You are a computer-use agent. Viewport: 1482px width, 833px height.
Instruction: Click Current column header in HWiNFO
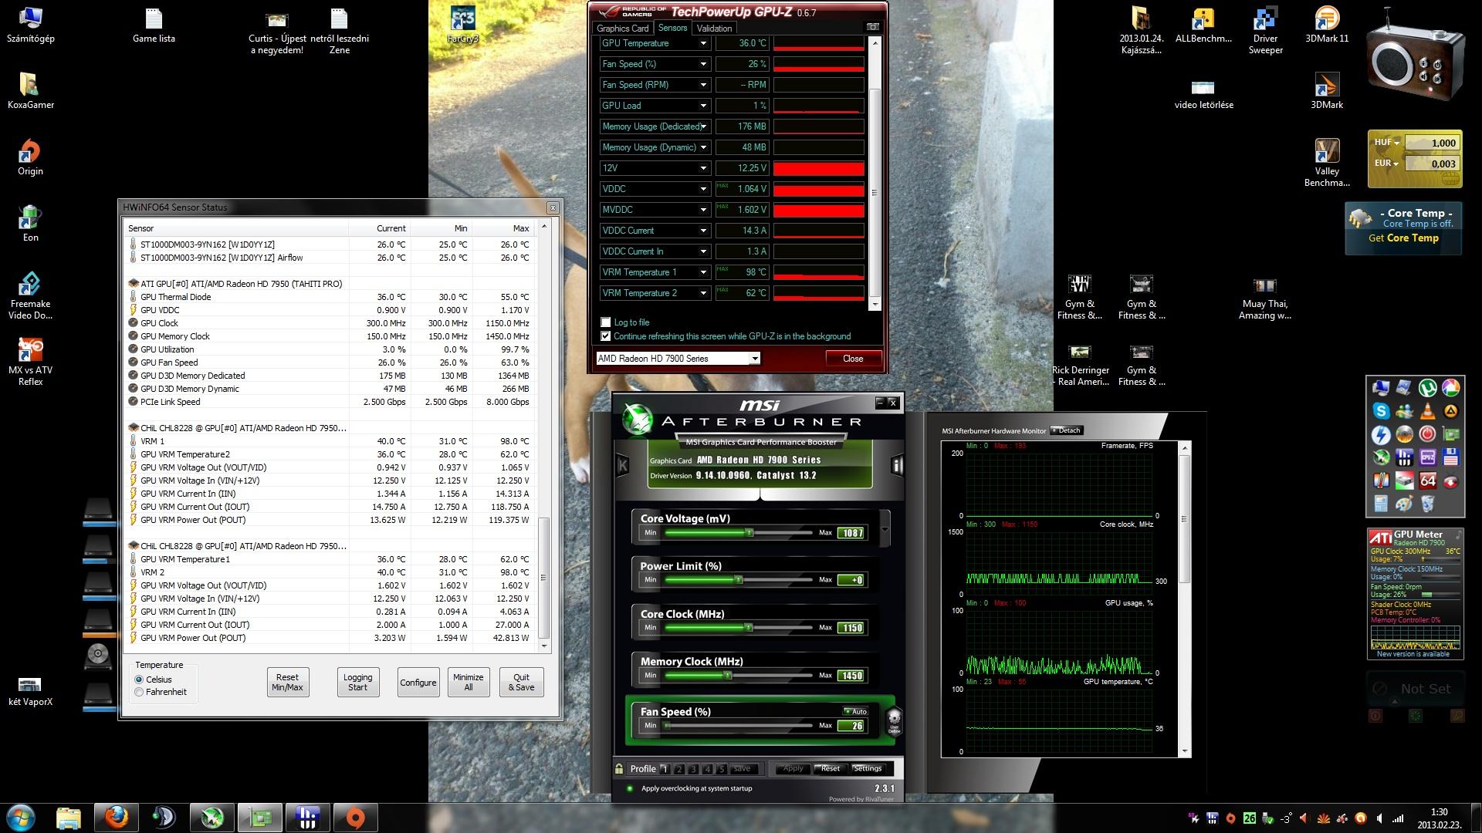[x=379, y=228]
